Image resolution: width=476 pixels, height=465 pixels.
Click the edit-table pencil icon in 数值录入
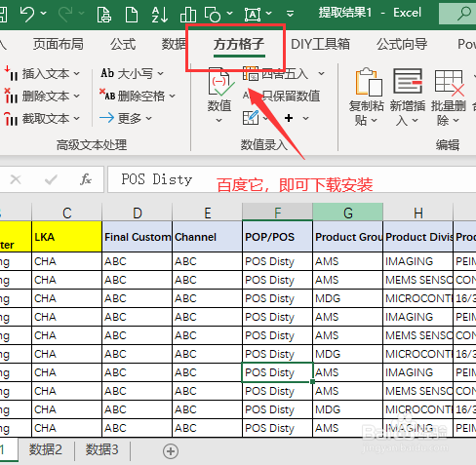251,118
